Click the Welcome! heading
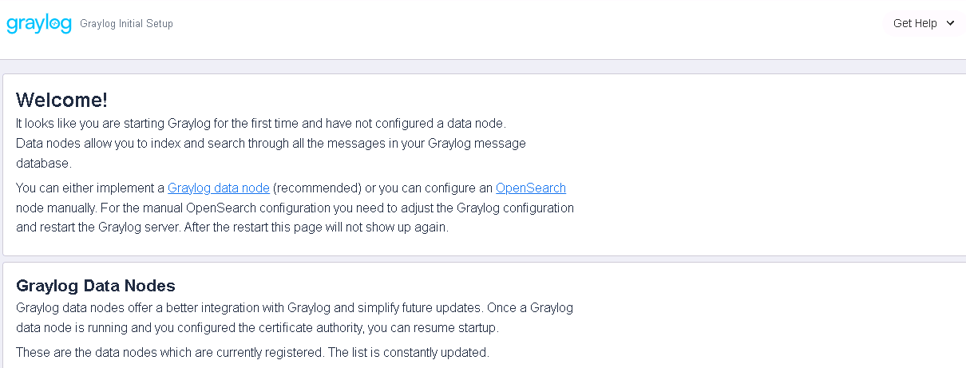This screenshot has width=966, height=368. (x=61, y=100)
